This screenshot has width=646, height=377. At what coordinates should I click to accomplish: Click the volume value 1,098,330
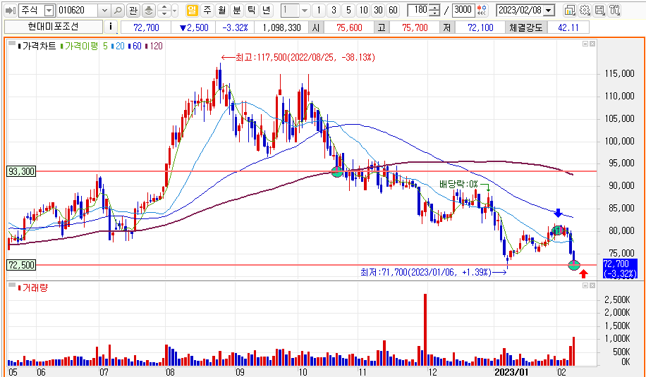point(283,28)
